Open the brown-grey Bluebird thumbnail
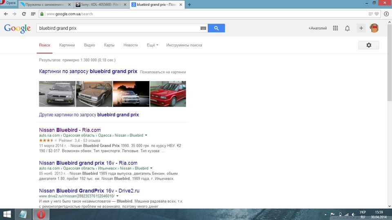The width and height of the screenshot is (392, 220). click(94, 94)
